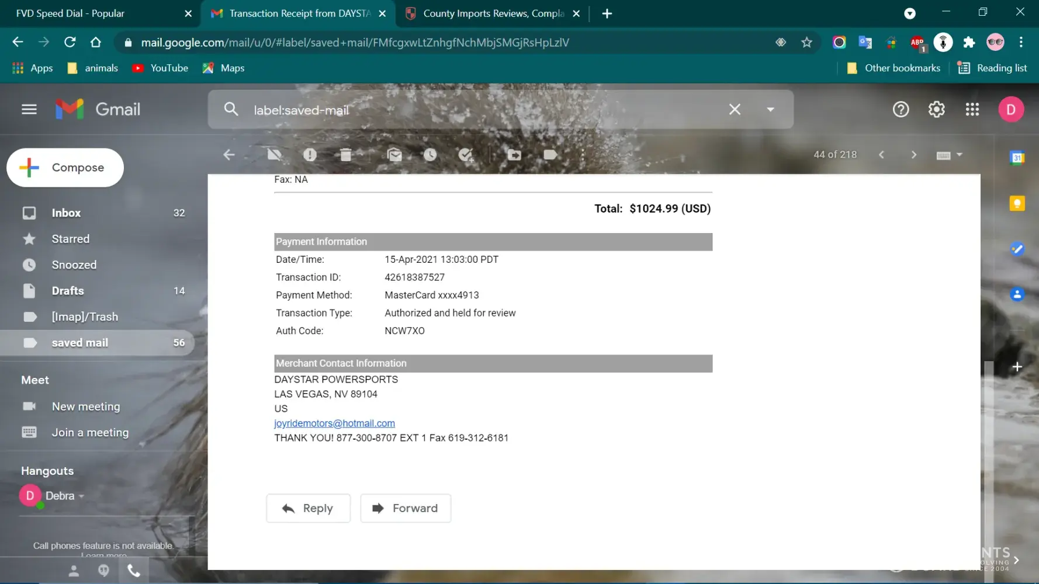Switch to the Hangouts phone calls tab
Screen dimensions: 1039x584
point(134,571)
